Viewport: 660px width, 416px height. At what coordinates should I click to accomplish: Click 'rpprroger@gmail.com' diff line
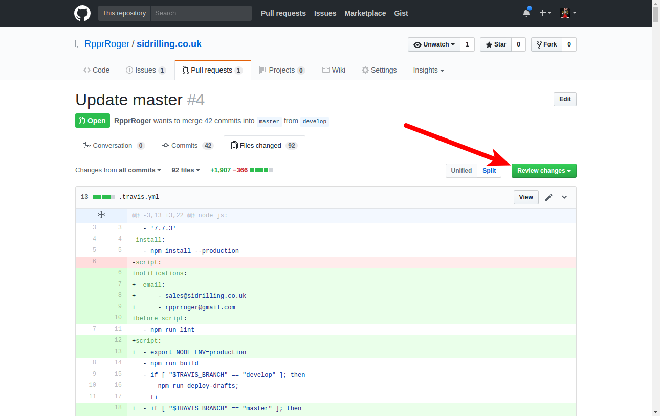click(x=326, y=307)
